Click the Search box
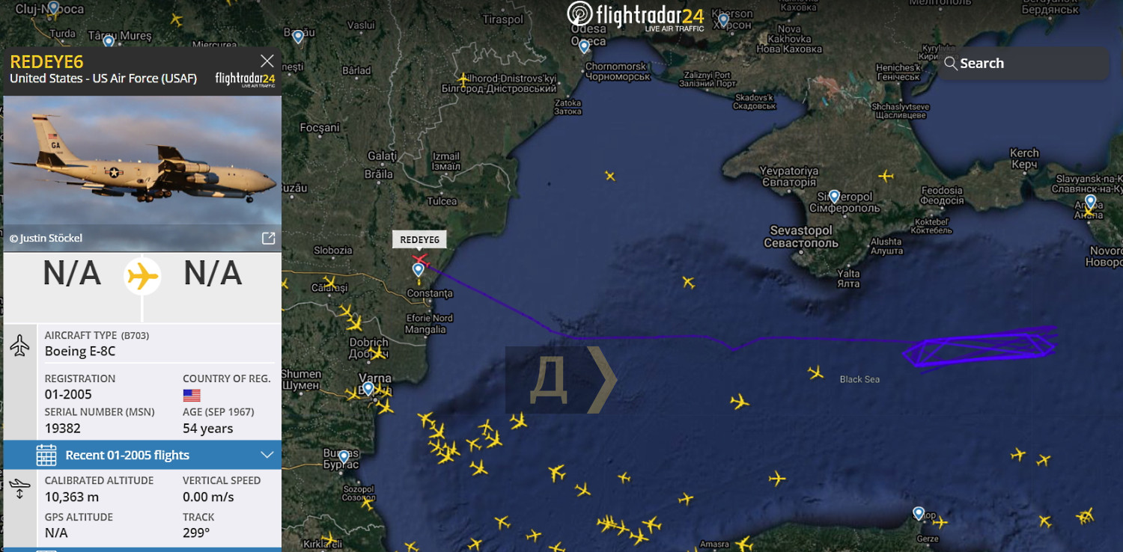 coord(1024,64)
